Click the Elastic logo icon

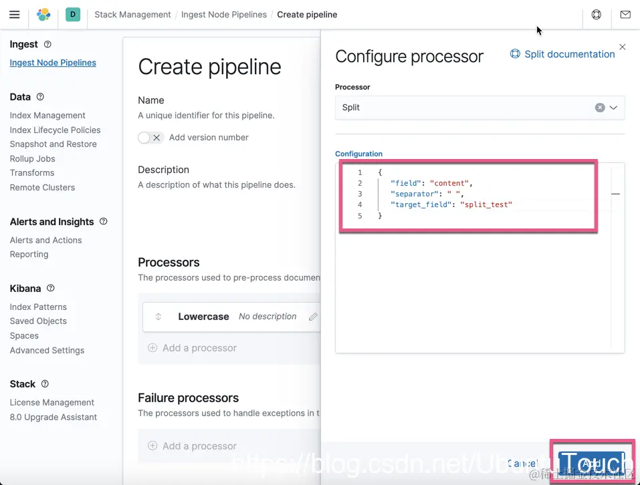coord(43,15)
